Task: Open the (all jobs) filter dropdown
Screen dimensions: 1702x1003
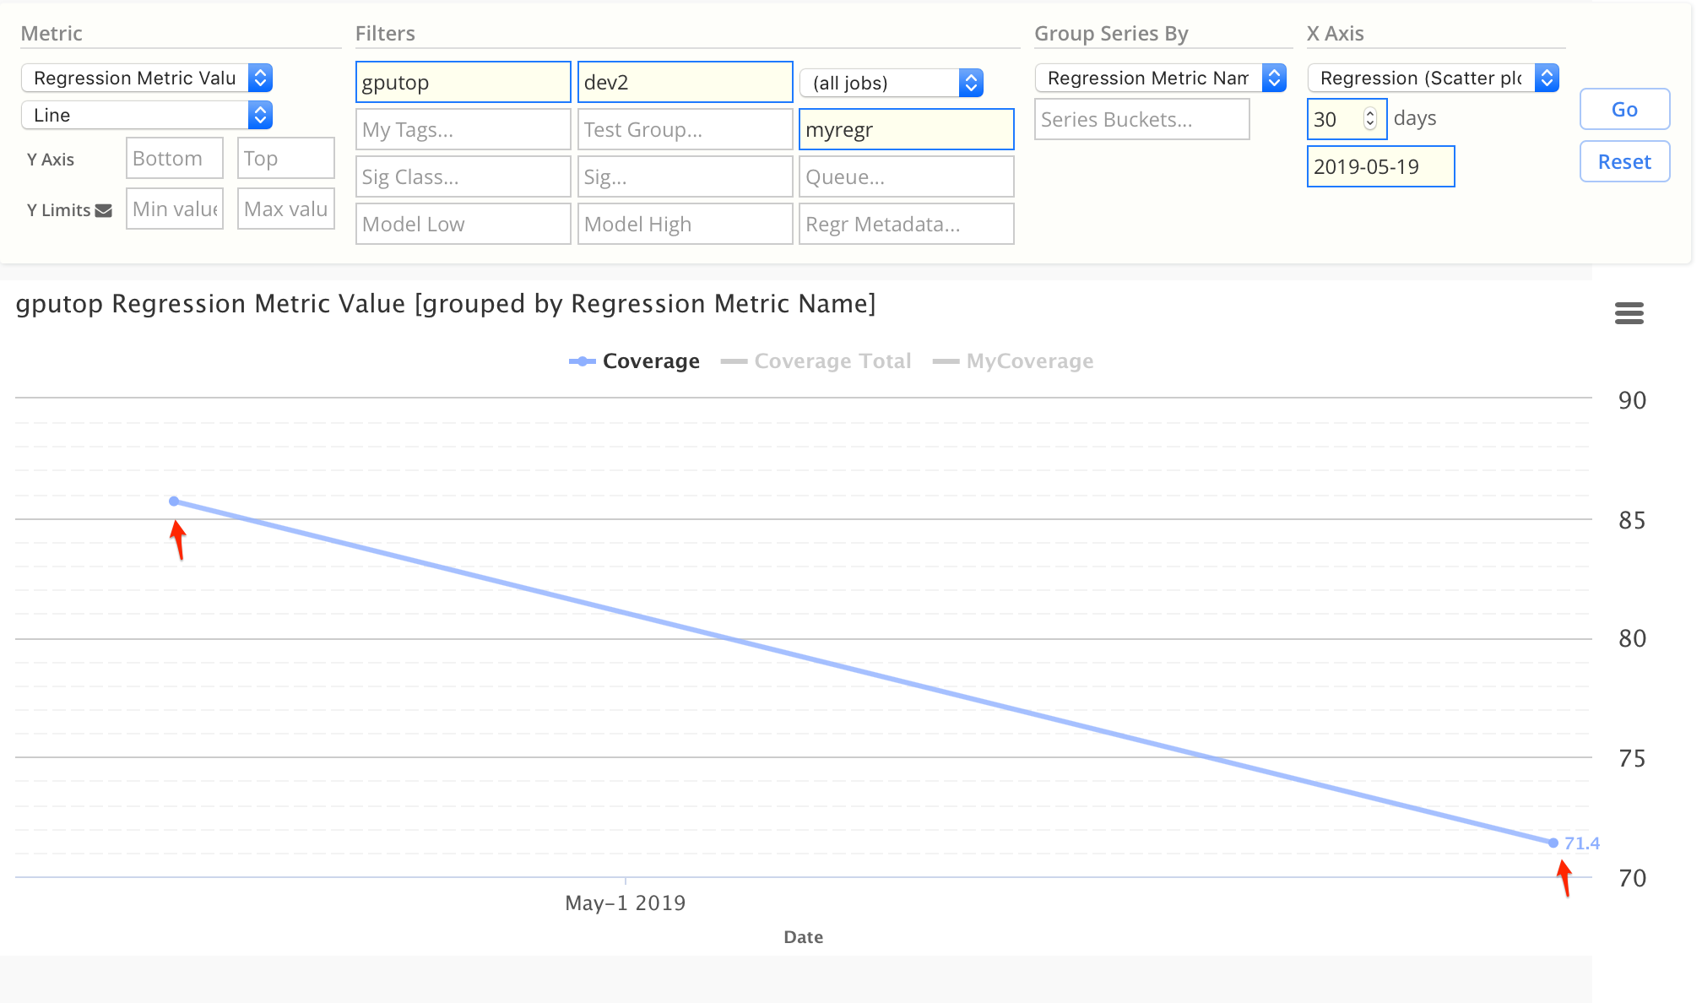Action: click(892, 83)
